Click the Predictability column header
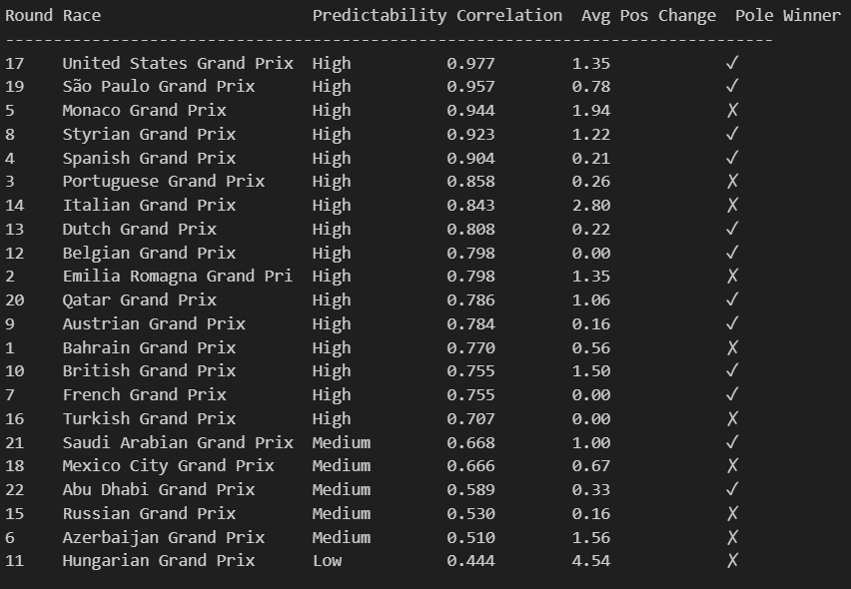Viewport: 851px width, 589px height. pos(380,16)
